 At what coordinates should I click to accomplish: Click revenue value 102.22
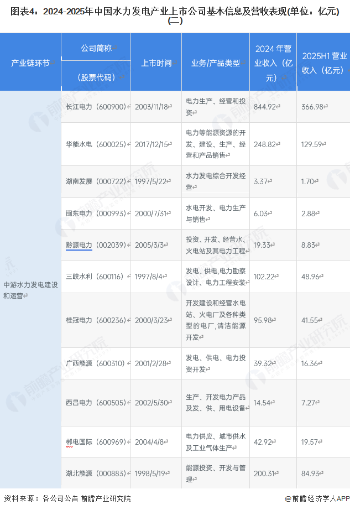click(x=264, y=277)
